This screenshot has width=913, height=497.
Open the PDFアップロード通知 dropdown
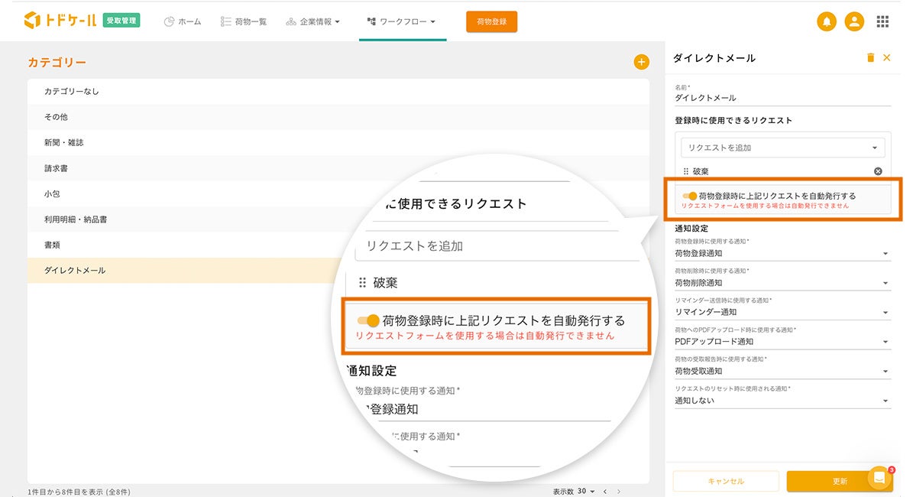click(x=782, y=342)
